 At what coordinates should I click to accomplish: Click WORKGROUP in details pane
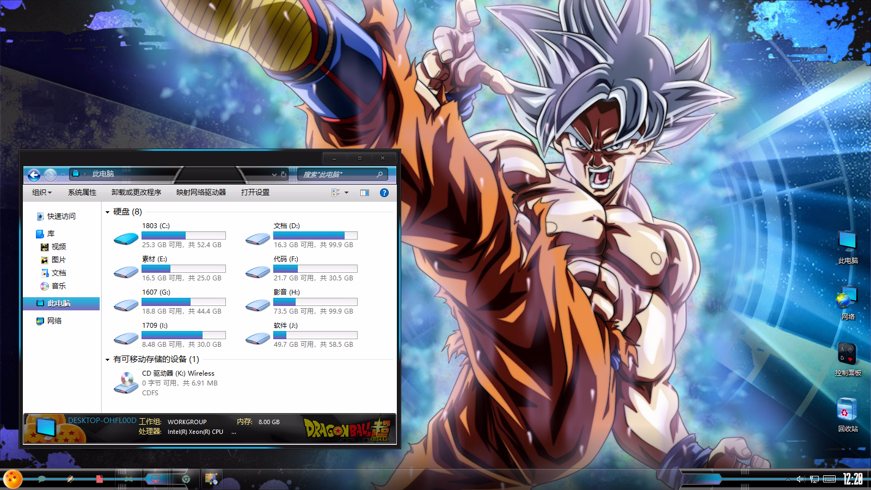[187, 421]
